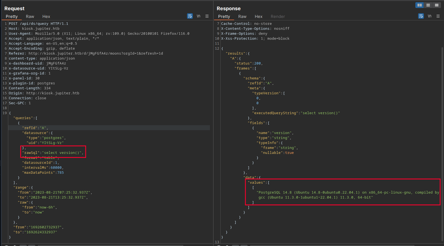Click the 'Content-Length: 334' line
The width and height of the screenshot is (444, 246).
click(x=30, y=88)
